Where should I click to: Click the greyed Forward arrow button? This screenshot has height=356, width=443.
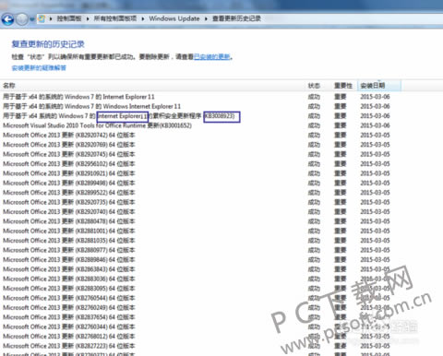(x=22, y=19)
